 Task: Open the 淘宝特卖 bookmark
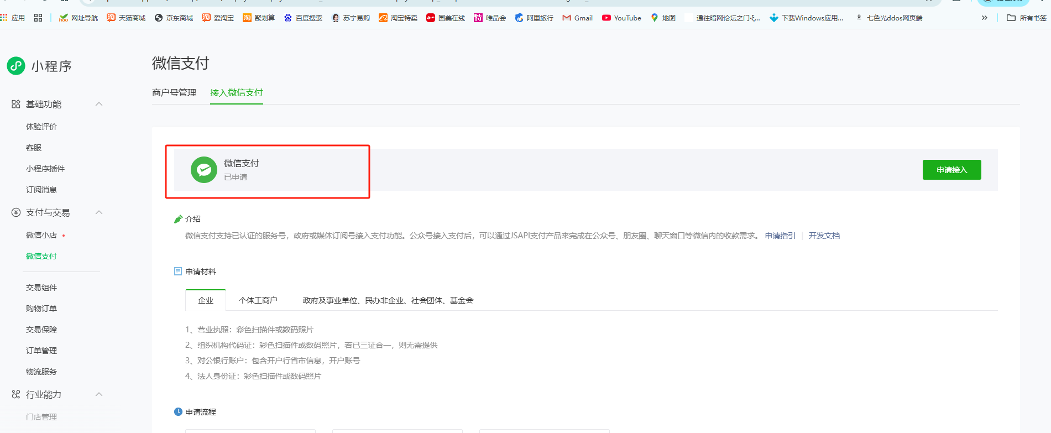(398, 18)
